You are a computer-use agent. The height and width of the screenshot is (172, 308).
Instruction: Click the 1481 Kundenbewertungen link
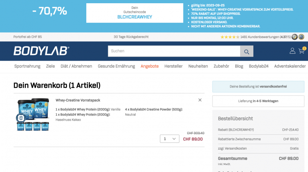[x=265, y=37]
